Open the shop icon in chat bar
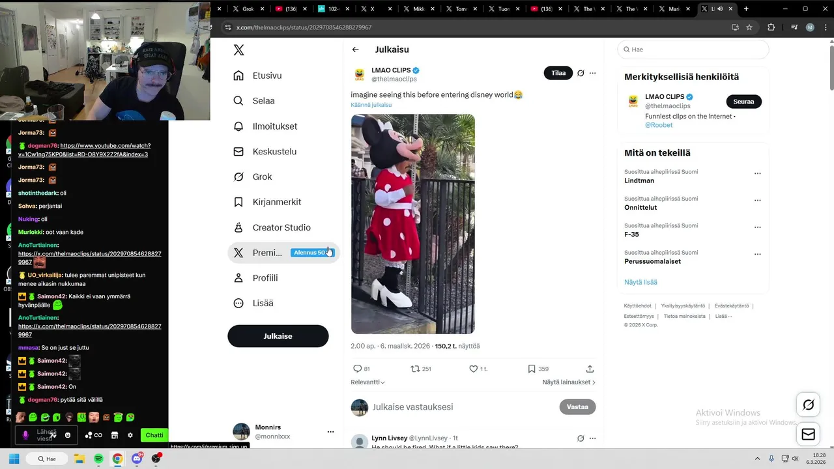The height and width of the screenshot is (469, 834). (115, 435)
